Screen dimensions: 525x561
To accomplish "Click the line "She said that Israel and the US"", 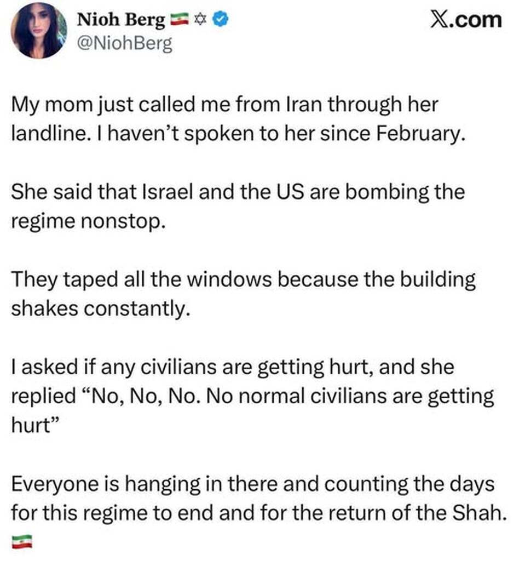I will click(238, 192).
